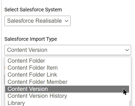Confirm the highlighted Content Version option
This screenshot has width=135, height=106.
67,89
